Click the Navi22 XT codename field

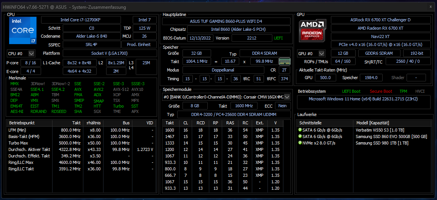(x=380, y=36)
